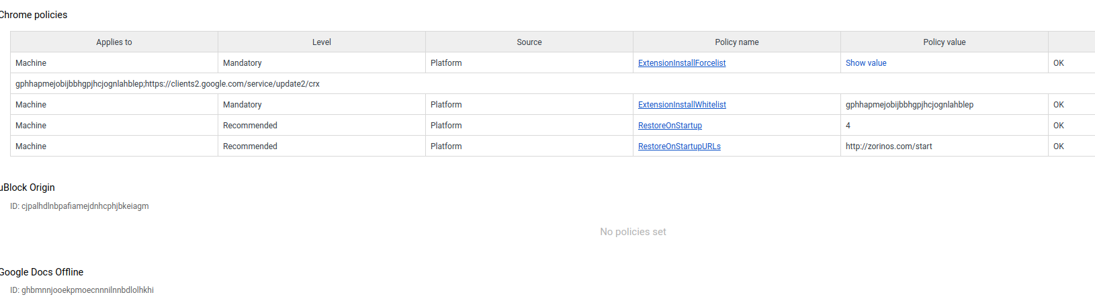The height and width of the screenshot is (303, 1095).
Task: Click the Level column header
Action: coord(321,42)
